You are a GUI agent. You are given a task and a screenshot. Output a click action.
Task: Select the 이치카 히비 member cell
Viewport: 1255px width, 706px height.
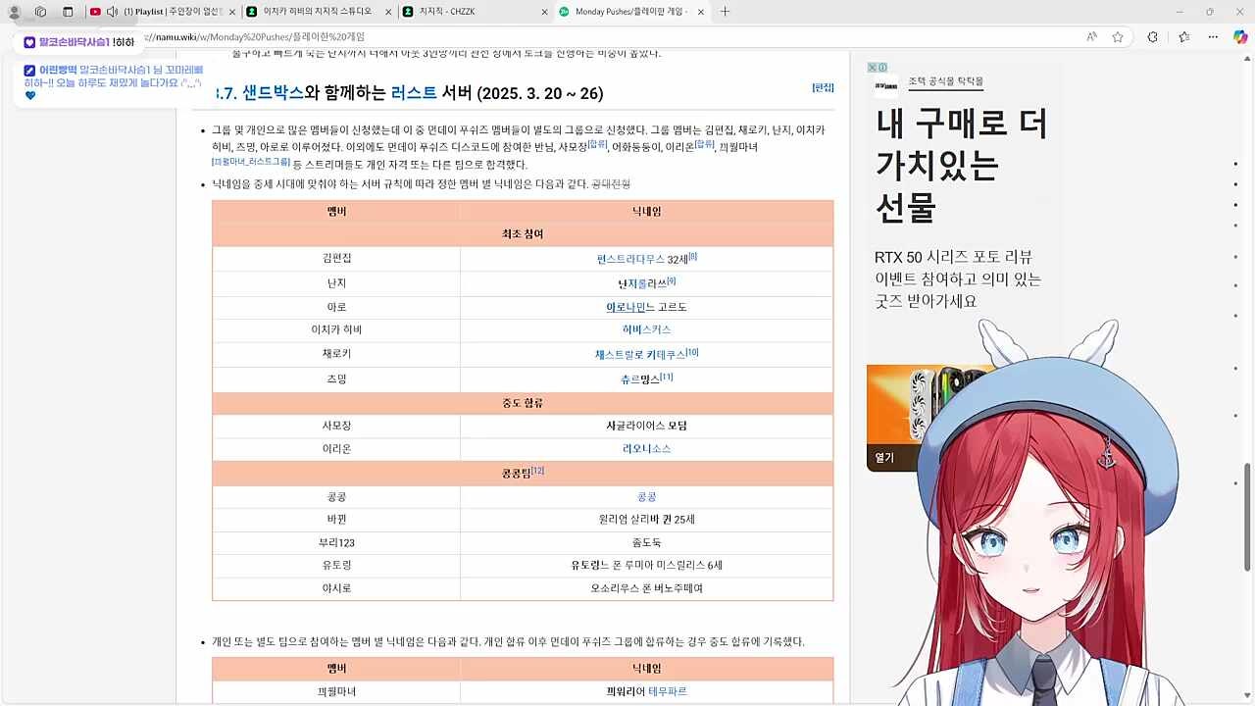click(336, 329)
